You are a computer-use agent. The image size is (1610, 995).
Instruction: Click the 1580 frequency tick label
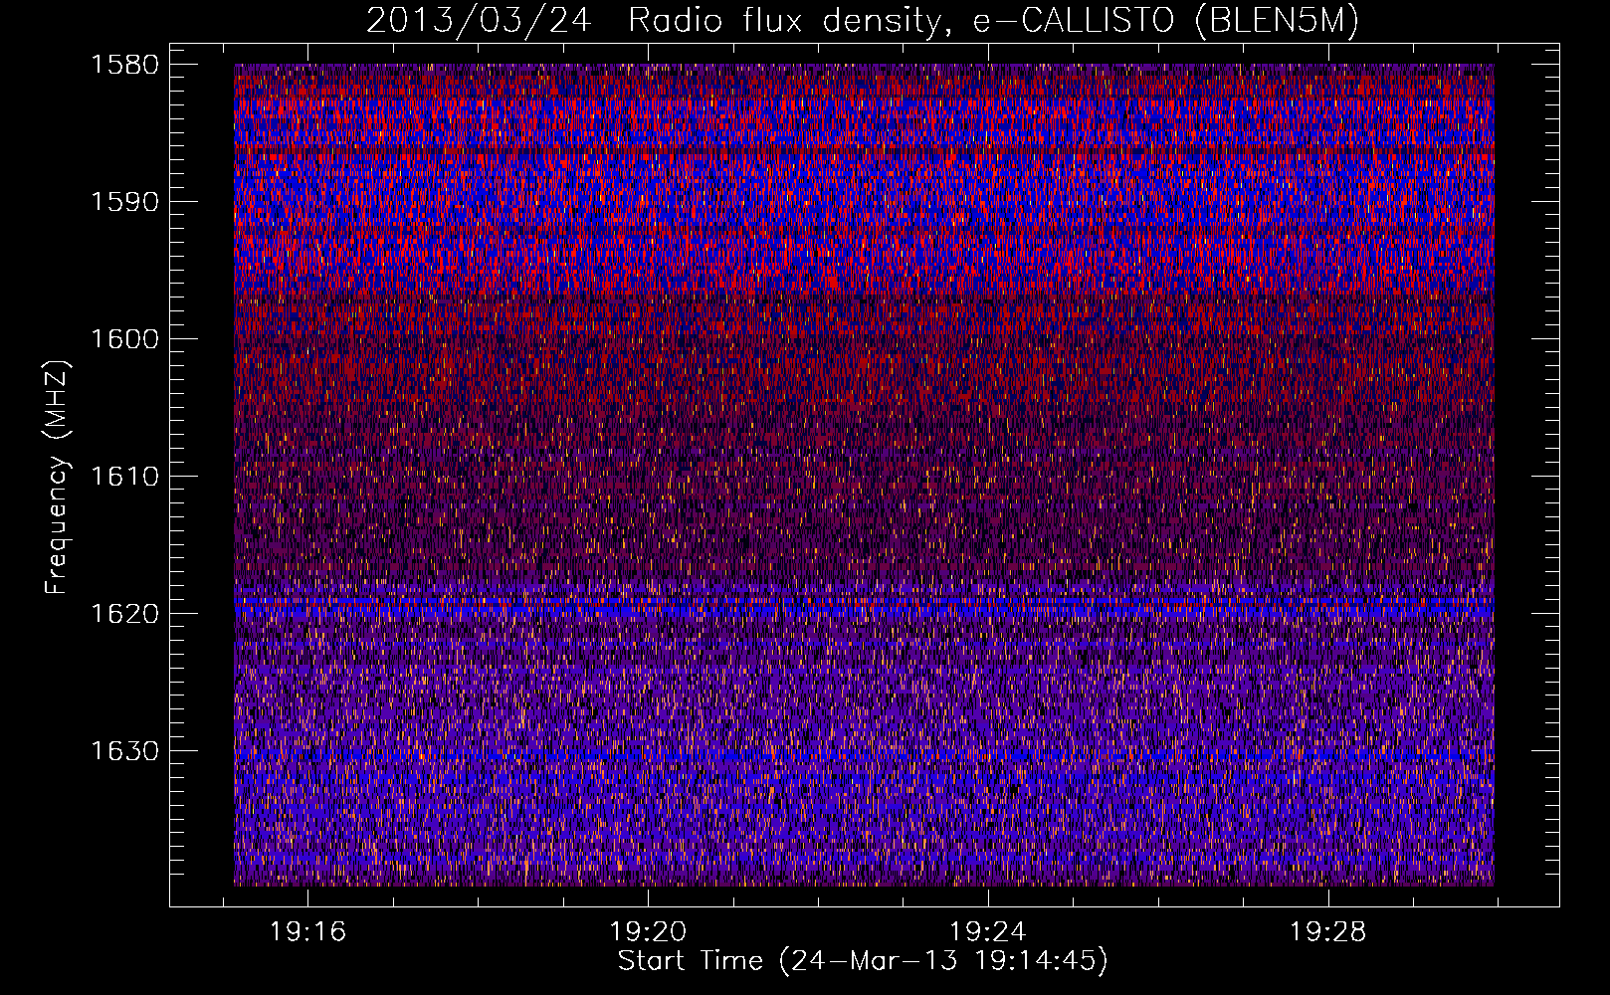tap(125, 65)
